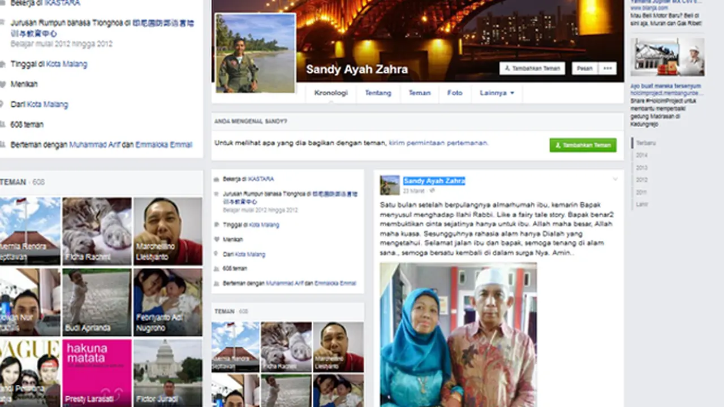724x407 pixels.
Task: Jump to 2011 in the timeline navigator
Action: tap(641, 192)
